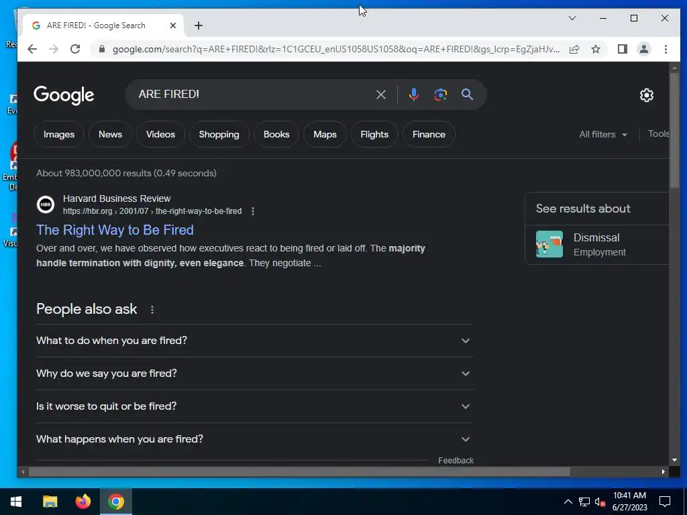Expand What happens when you are fired?
Viewport: 687px width, 515px height.
255,439
